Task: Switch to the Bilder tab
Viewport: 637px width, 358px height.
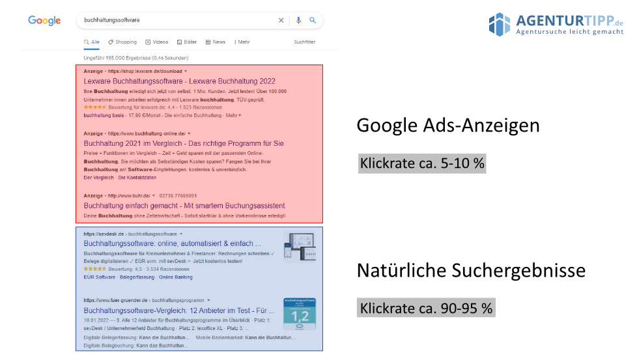Action: [187, 42]
